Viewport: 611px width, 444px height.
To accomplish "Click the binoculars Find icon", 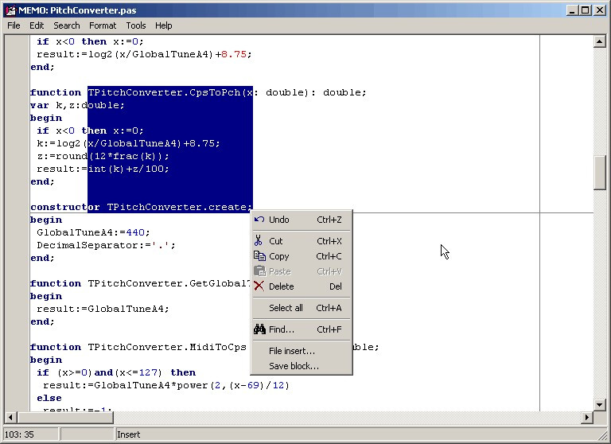I will point(259,329).
